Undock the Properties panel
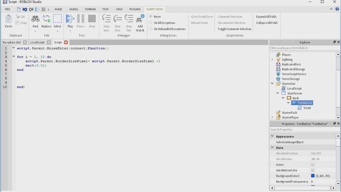341x192 pixels. pyautogui.click(x=335, y=123)
